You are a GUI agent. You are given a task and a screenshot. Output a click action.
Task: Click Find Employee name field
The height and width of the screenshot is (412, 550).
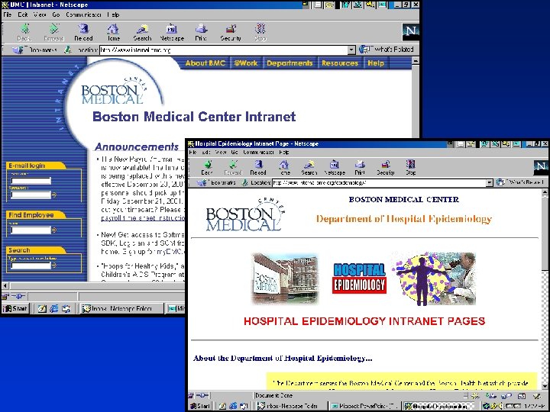tap(31, 230)
